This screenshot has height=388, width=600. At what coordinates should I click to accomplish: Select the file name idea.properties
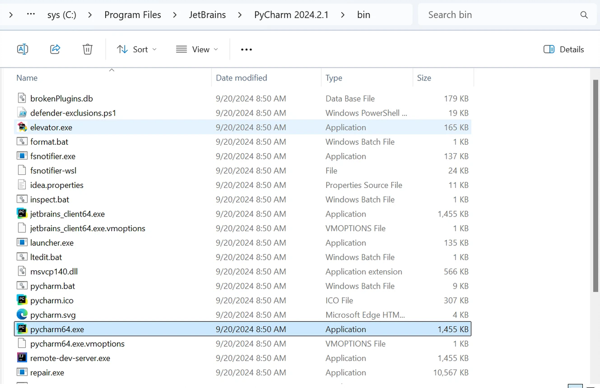[57, 185]
